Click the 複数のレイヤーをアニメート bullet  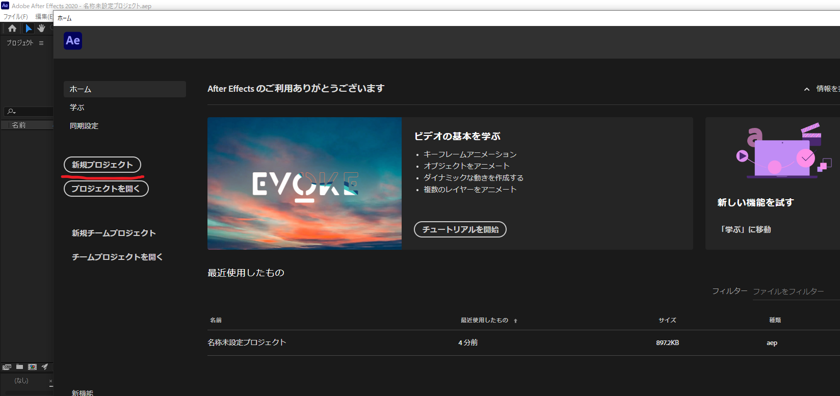(470, 190)
